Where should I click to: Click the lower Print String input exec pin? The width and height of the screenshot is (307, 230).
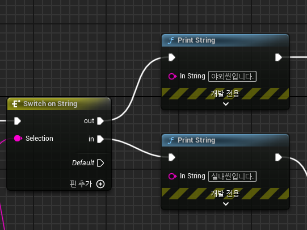click(x=172, y=157)
